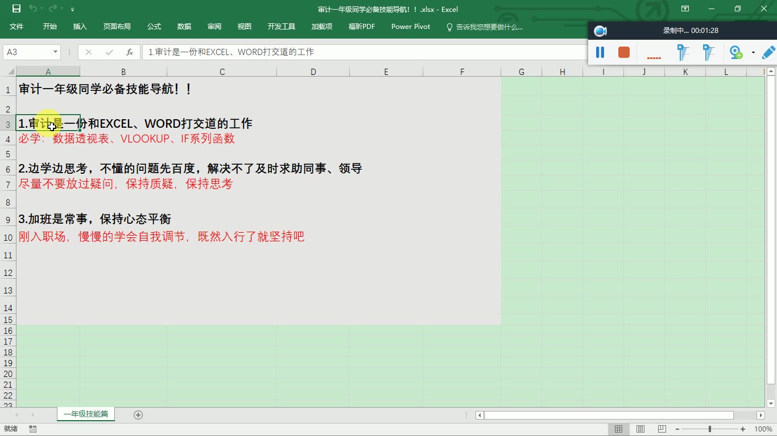Select the 一年级技能篇 sheet tab
The image size is (777, 436).
[85, 414]
